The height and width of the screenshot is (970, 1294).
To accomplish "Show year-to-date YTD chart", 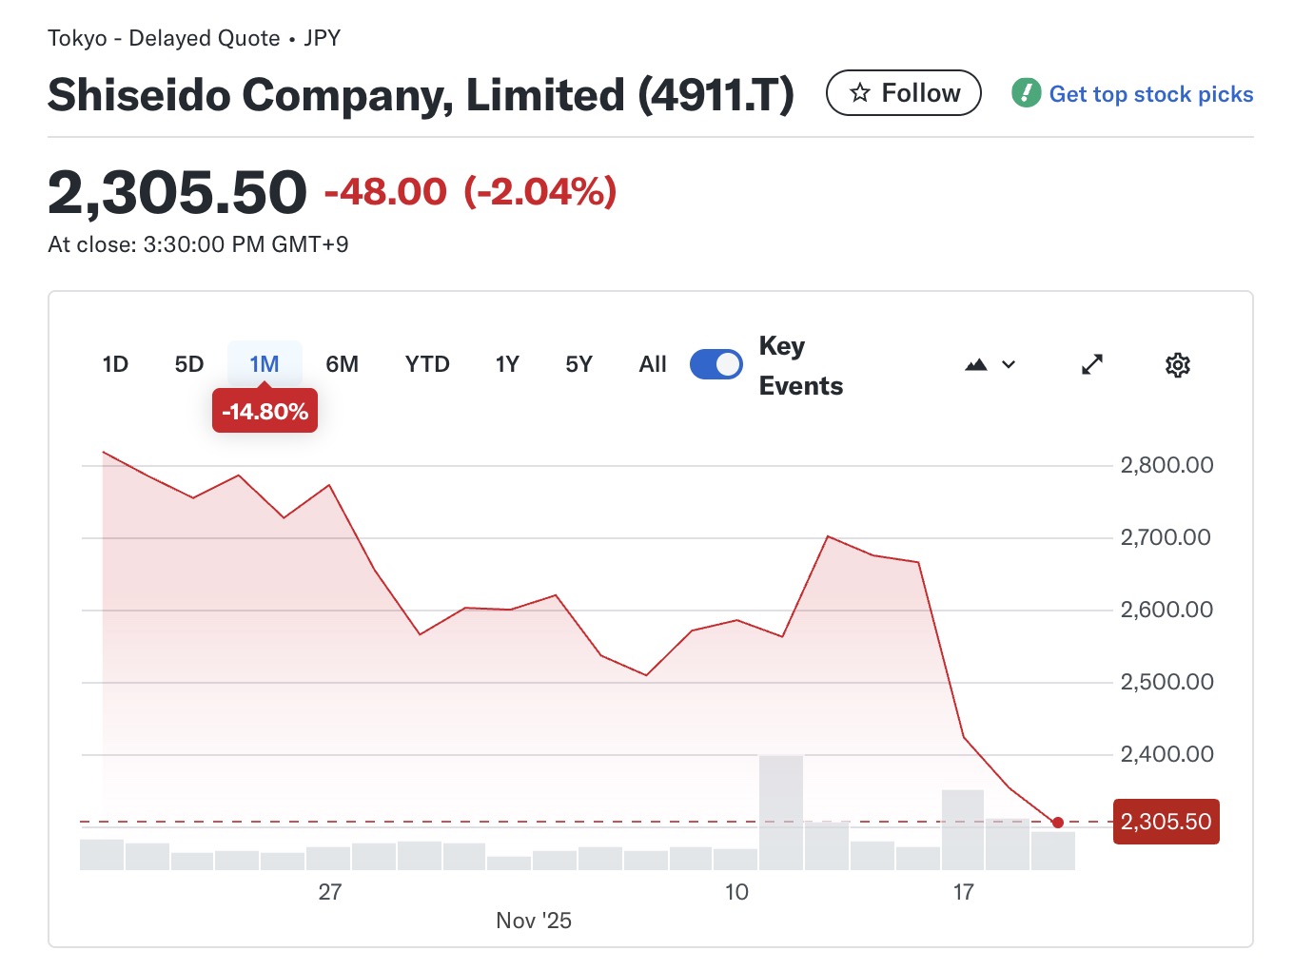I will 427,364.
